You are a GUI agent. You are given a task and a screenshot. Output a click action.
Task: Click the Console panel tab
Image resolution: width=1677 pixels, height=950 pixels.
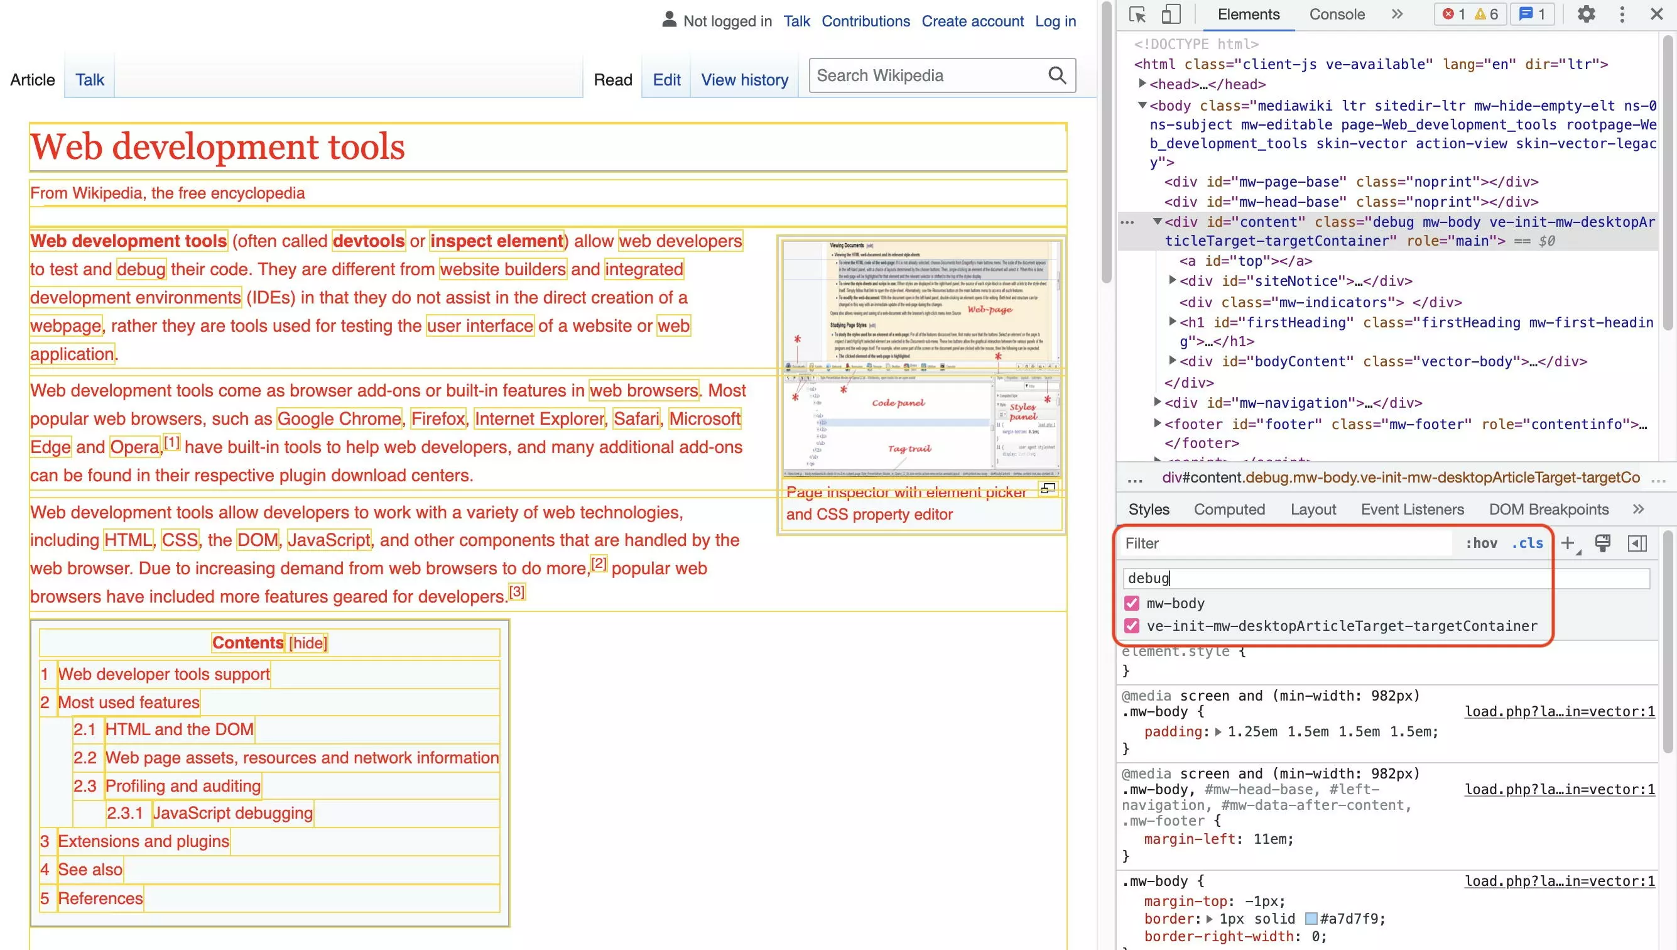1337,13
